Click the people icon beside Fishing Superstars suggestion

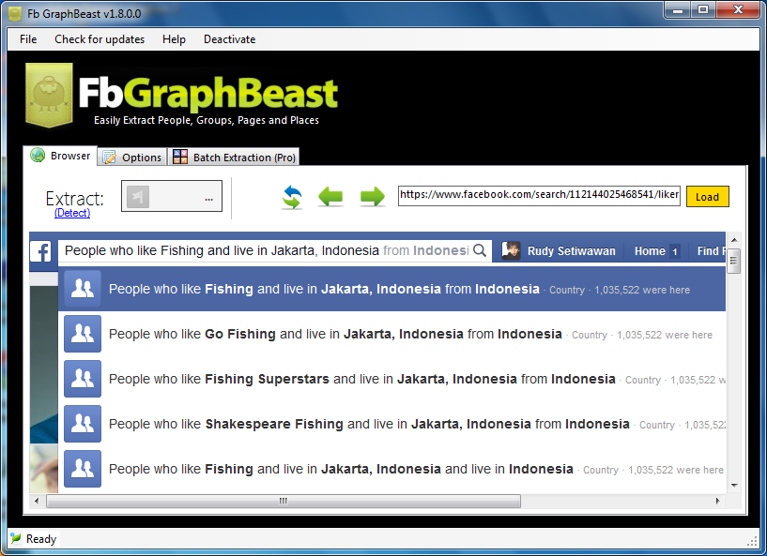pyautogui.click(x=83, y=379)
